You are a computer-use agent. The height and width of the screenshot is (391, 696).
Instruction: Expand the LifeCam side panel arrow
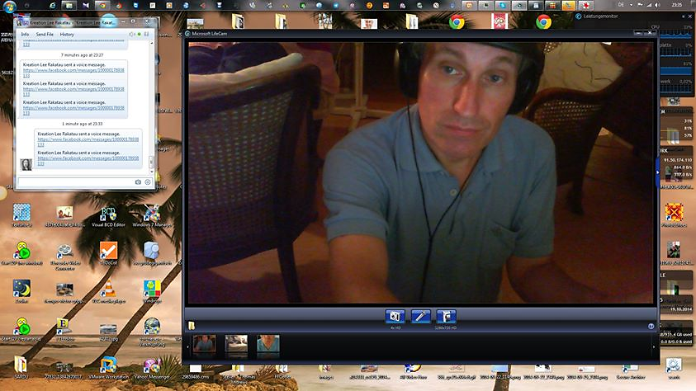point(657,172)
